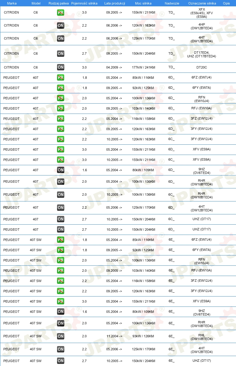Click the PB icon in the 407 SW 85kW / 116KM row
Screen dimensions: 236x366
pos(60,240)
